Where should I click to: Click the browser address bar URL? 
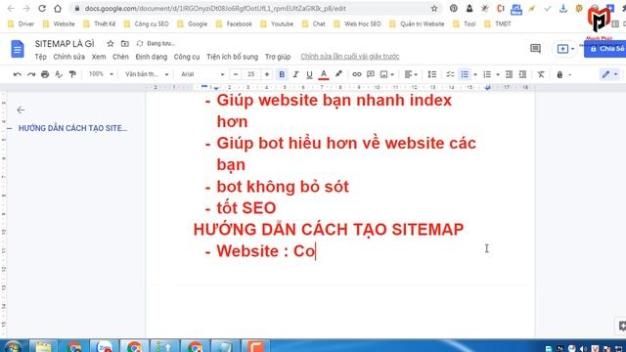(x=215, y=9)
